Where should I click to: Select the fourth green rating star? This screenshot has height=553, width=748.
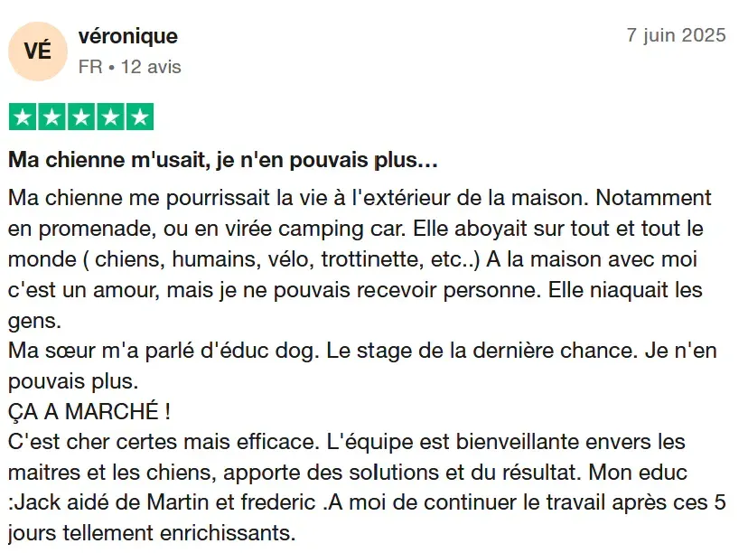(111, 117)
